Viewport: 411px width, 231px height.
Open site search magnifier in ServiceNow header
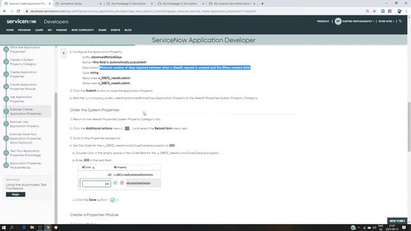point(400,21)
